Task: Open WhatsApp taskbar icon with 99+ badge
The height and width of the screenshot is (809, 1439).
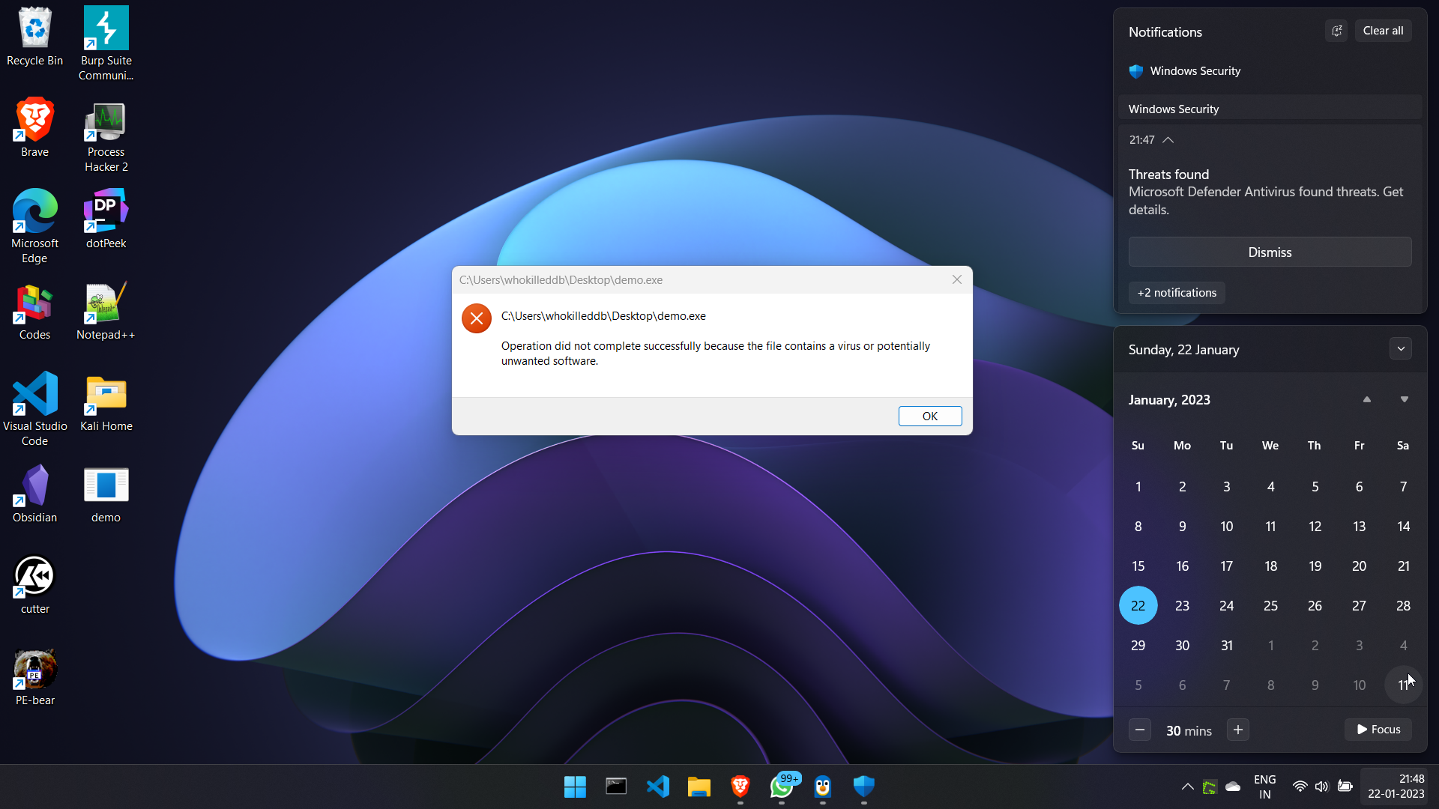Action: pos(782,787)
